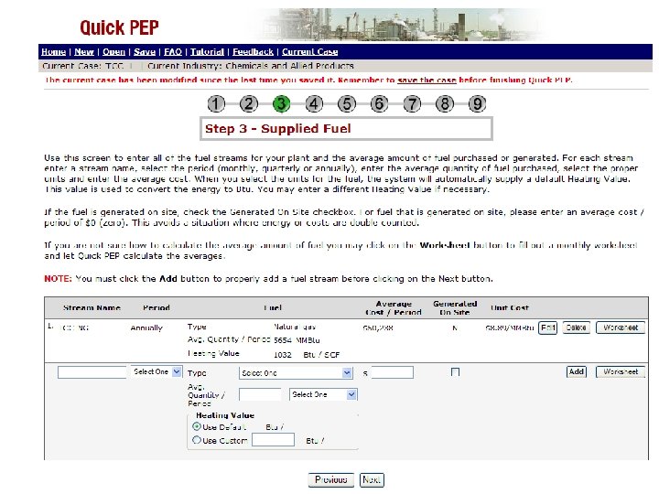Click the Fuel column header
659x494 pixels.
pyautogui.click(x=273, y=308)
